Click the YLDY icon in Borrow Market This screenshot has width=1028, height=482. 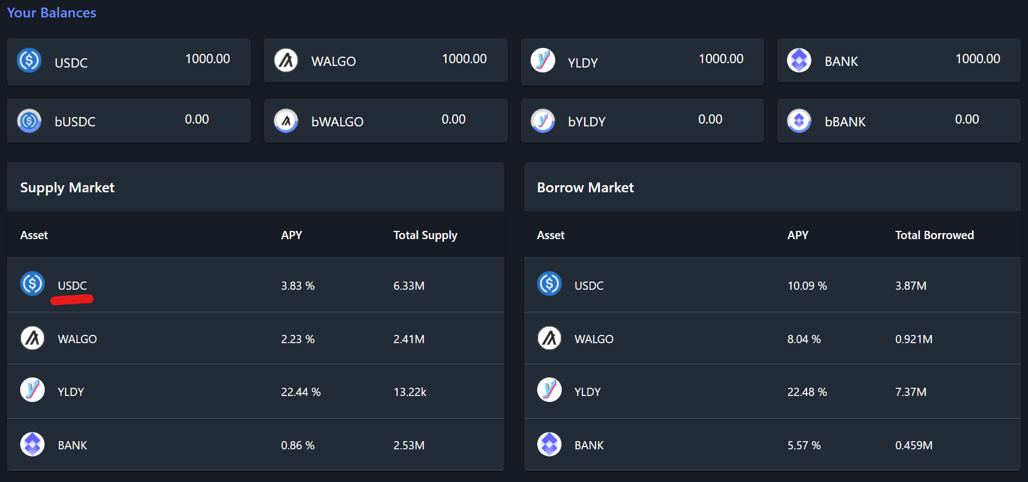[x=549, y=390]
